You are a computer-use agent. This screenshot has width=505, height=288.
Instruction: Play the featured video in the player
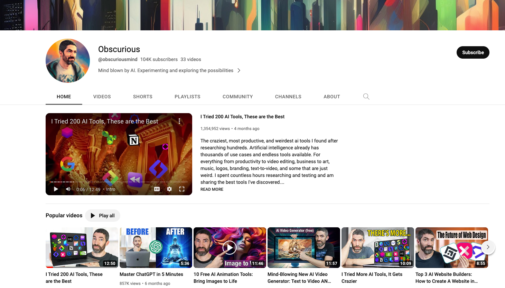[56, 189]
